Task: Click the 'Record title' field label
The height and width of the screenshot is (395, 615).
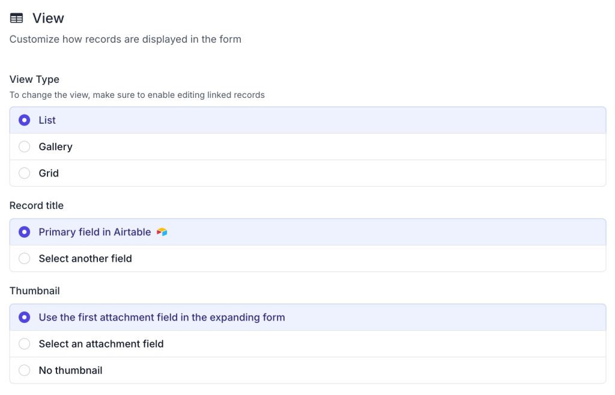Action: tap(37, 205)
